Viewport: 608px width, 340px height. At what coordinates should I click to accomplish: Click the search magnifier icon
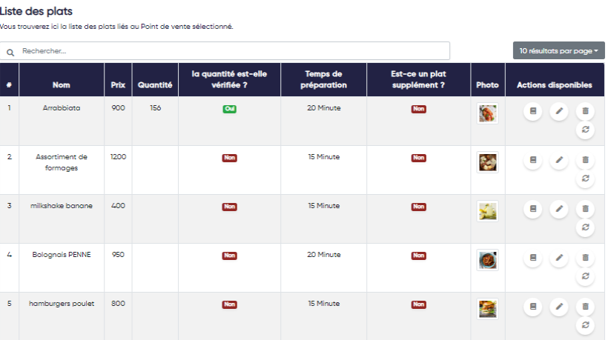[10, 52]
